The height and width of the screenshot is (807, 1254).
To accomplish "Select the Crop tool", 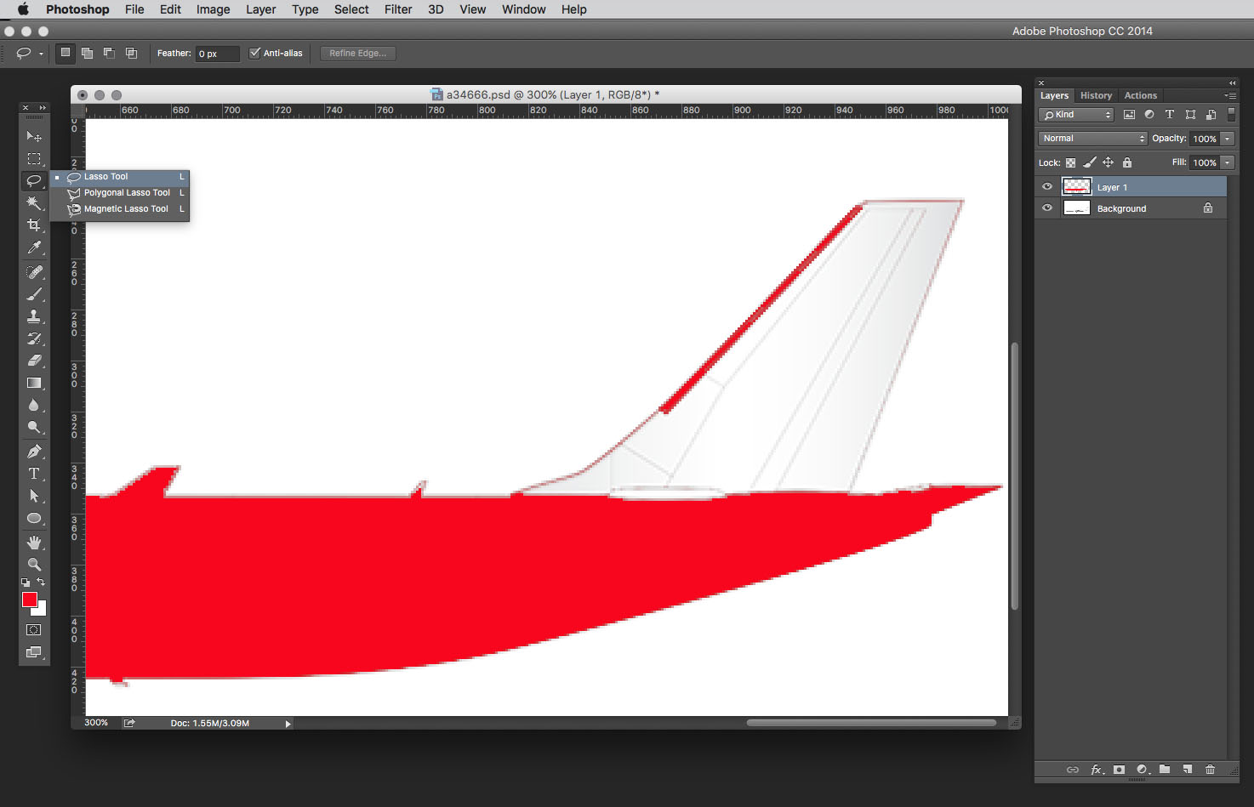I will pos(34,225).
